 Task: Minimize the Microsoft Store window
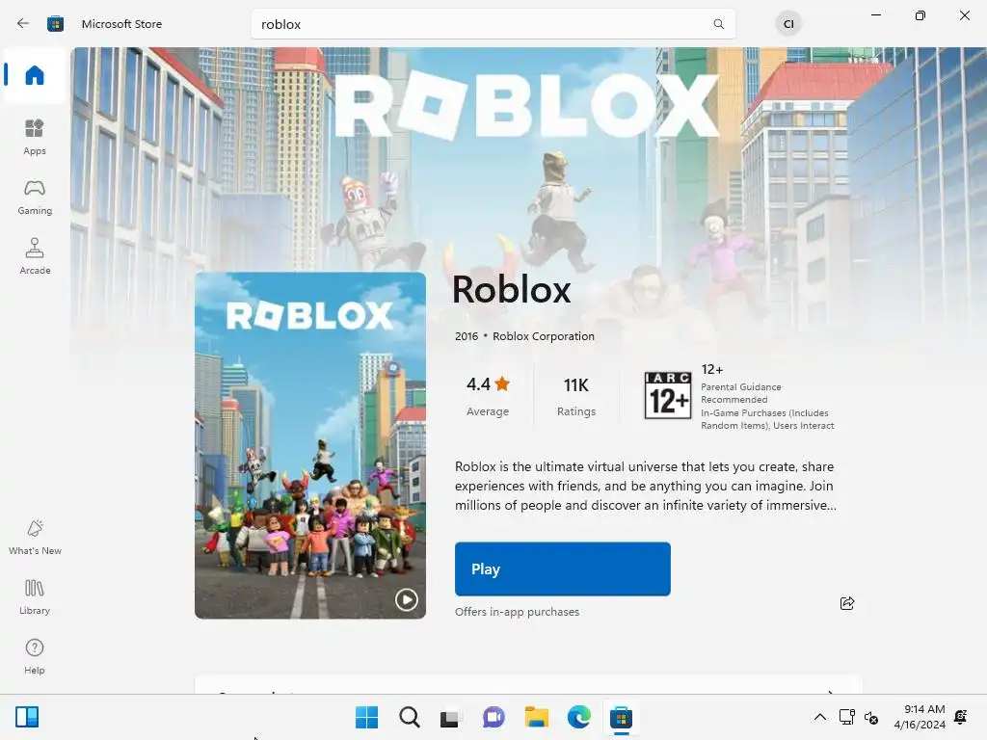pyautogui.click(x=875, y=15)
